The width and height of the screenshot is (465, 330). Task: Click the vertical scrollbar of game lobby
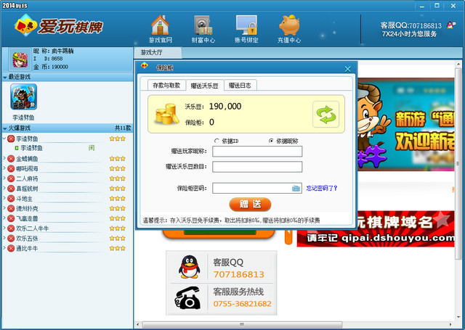coord(458,163)
